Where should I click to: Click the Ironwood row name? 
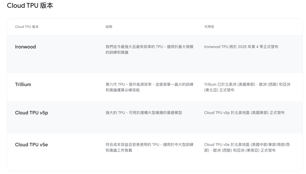(x=25, y=47)
